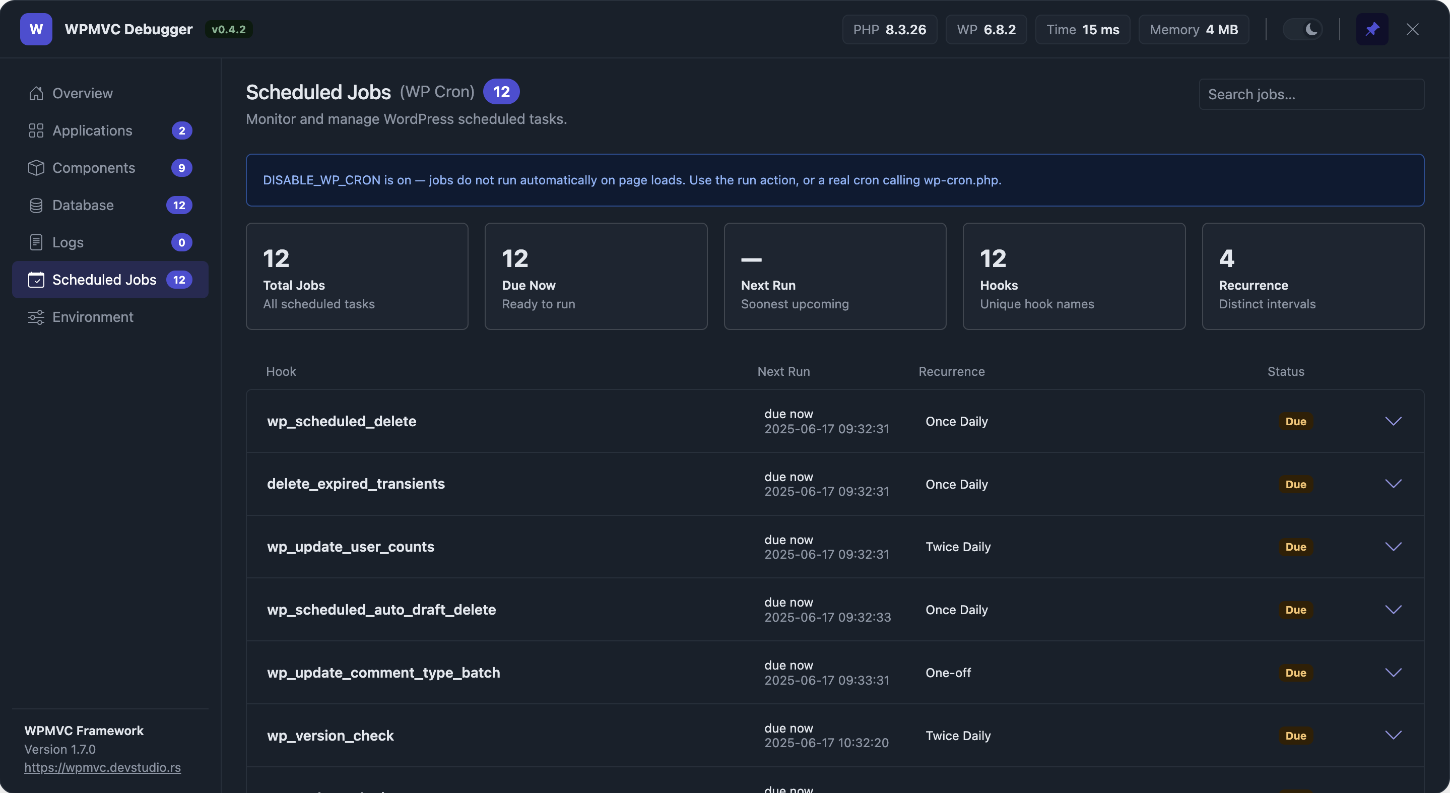
Task: Click the Database 12 count badge
Action: (179, 206)
